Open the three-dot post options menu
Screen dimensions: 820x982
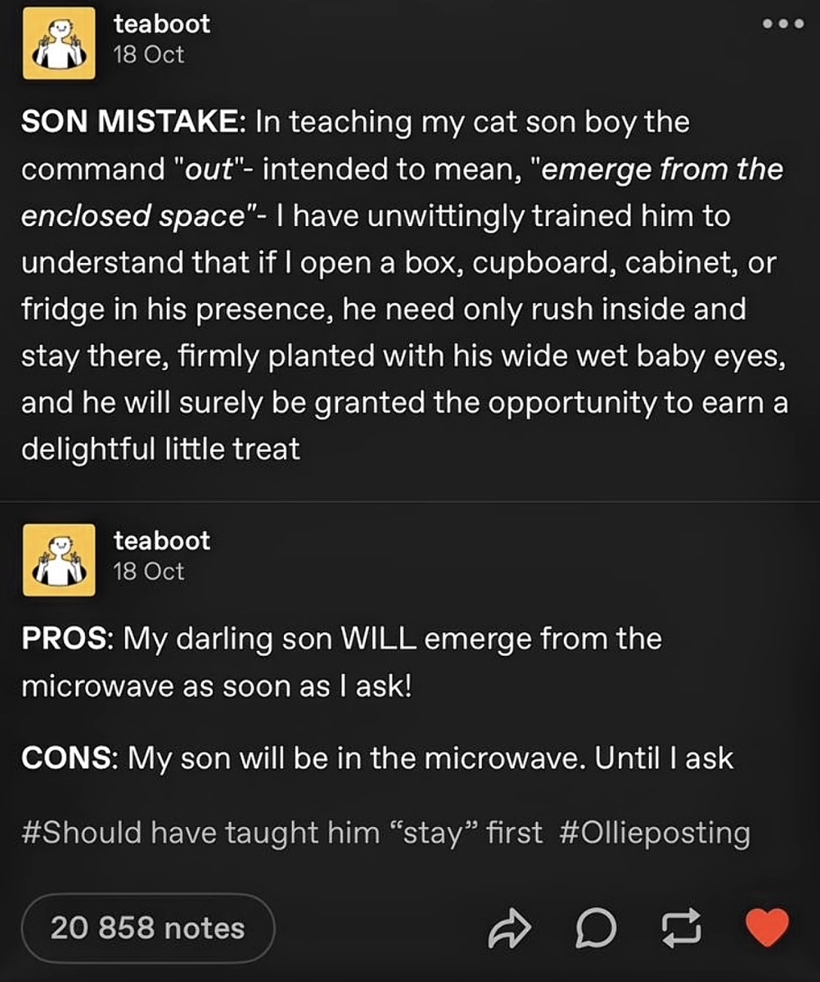coord(783,24)
